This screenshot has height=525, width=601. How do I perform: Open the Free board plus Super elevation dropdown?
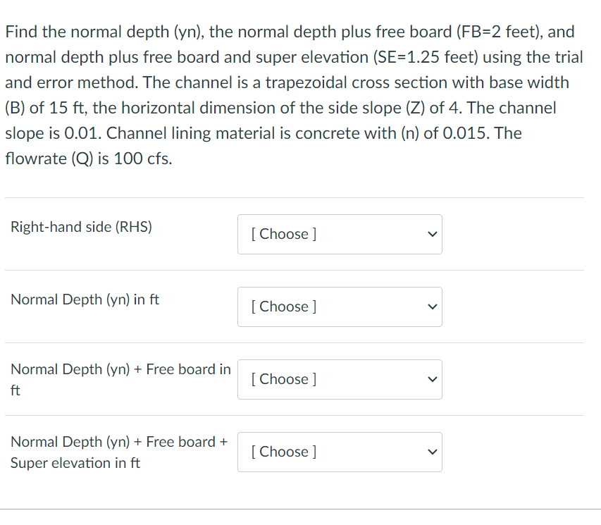(x=340, y=452)
